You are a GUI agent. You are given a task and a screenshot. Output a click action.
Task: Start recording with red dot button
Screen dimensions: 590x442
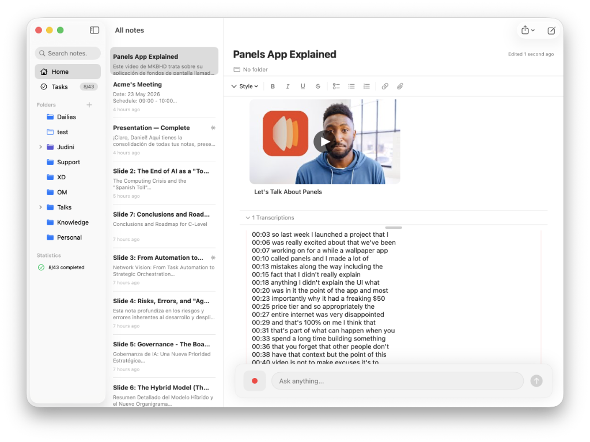point(255,381)
